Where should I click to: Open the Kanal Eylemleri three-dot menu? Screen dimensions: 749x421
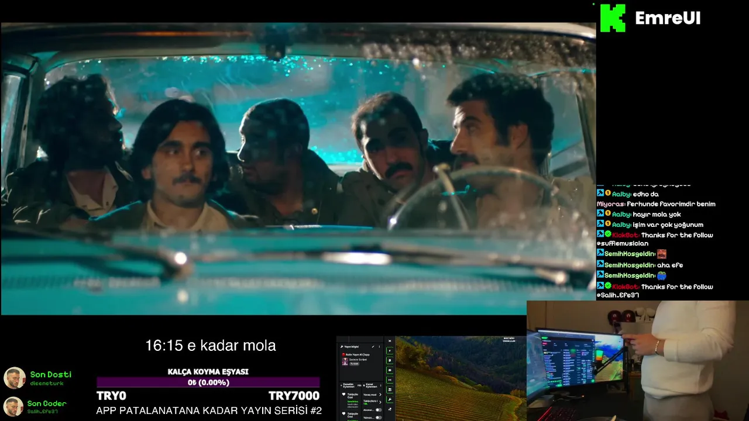click(x=381, y=385)
